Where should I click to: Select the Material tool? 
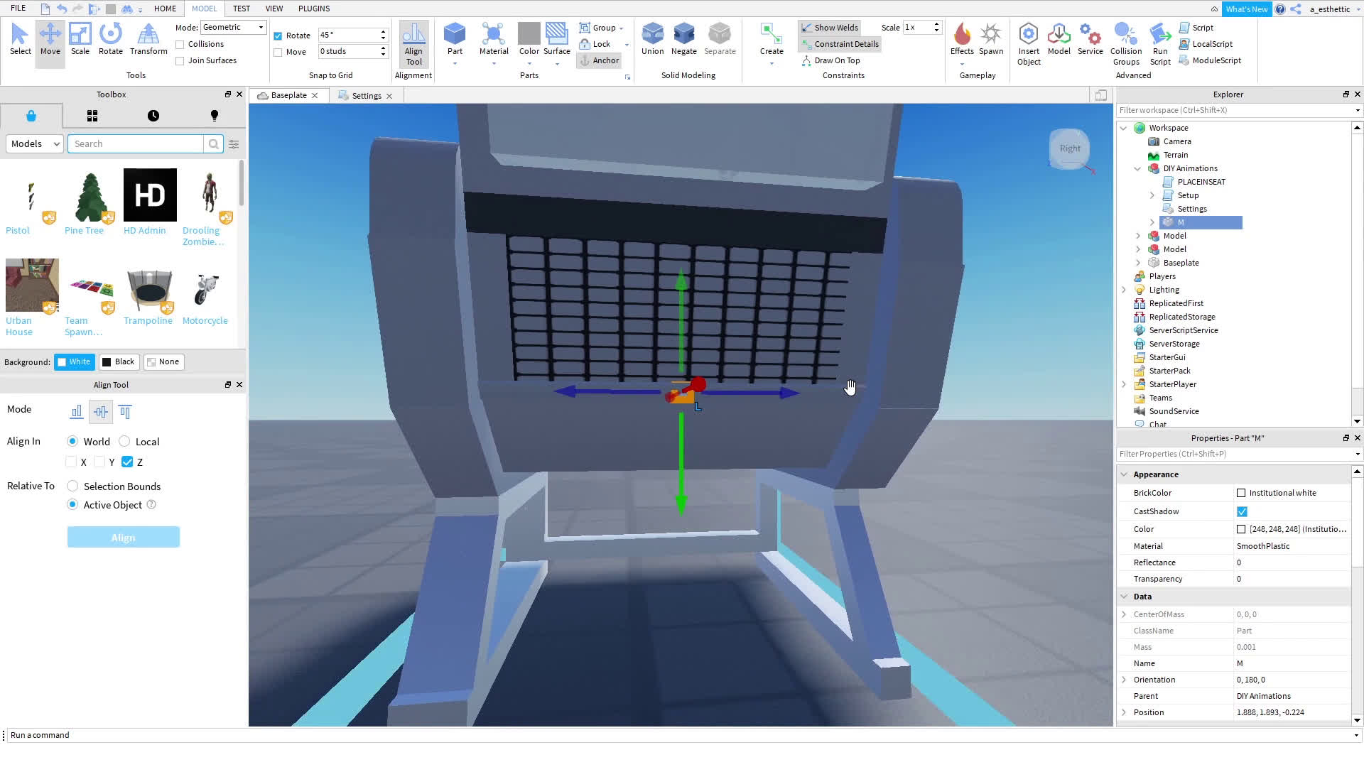[493, 39]
